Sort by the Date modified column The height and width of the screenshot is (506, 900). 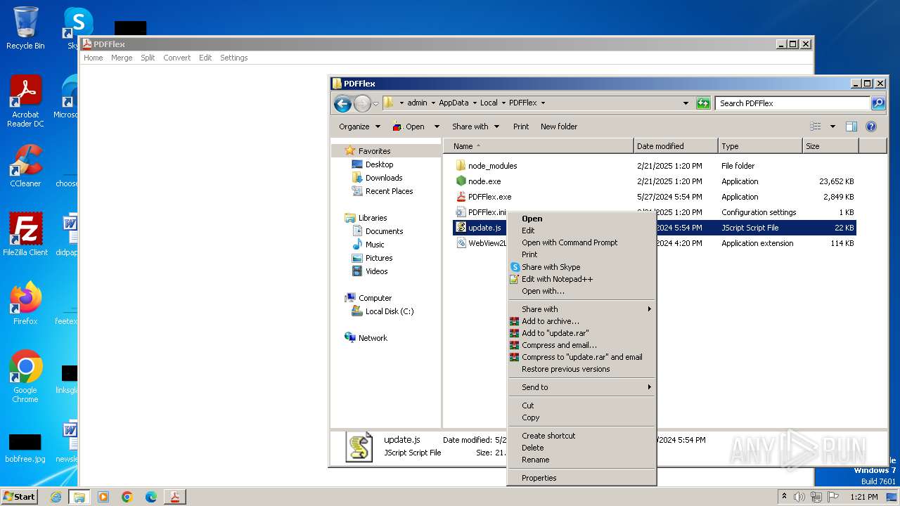coord(676,146)
